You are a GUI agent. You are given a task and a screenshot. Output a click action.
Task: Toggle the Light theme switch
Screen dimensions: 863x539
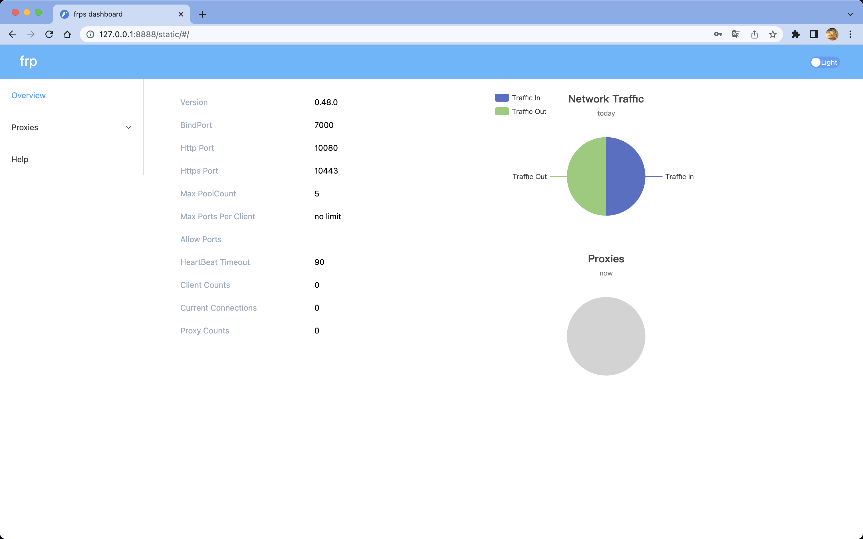(824, 63)
